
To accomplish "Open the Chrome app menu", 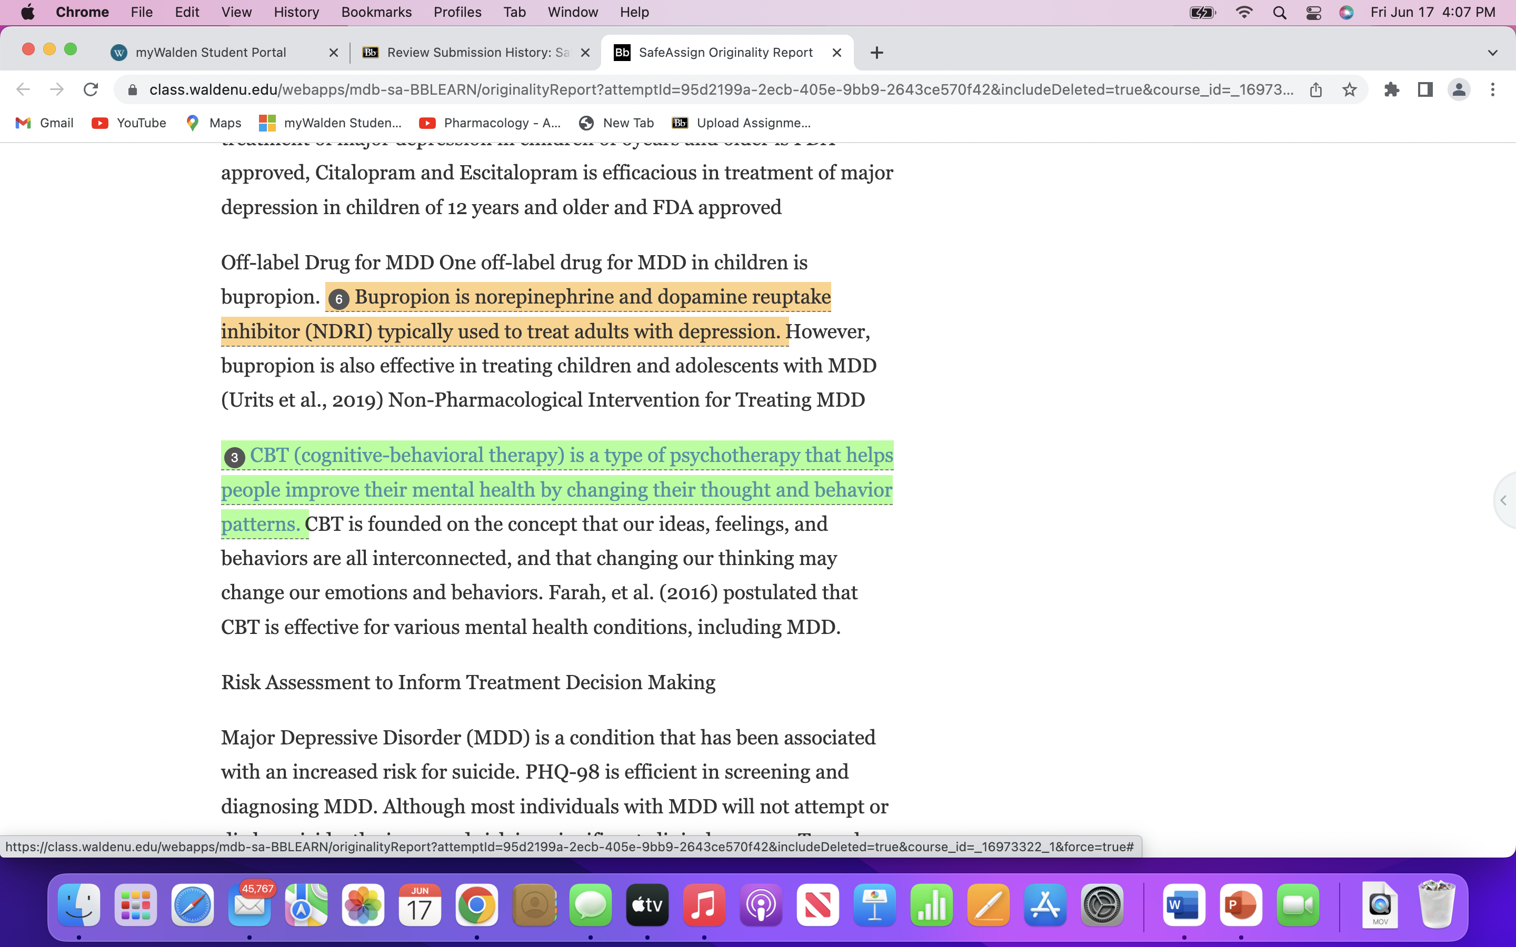I will 82,13.
